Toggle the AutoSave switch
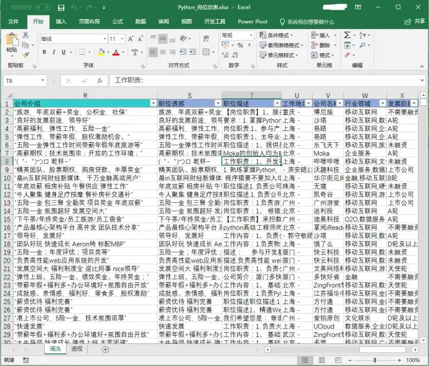This screenshot has height=366, width=429. pos(43,7)
